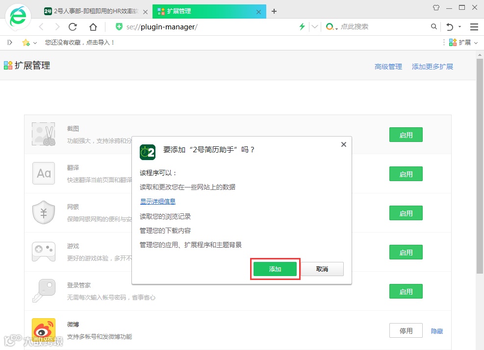Click the 读取您的浏览记录 permission text
The height and width of the screenshot is (350, 484).
coord(165,216)
